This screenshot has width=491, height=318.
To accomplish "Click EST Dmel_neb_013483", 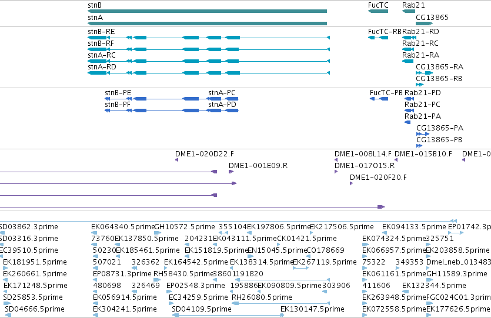I will 459,262.
